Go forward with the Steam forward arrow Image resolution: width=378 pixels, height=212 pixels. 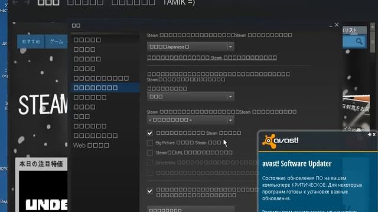click(27, 2)
